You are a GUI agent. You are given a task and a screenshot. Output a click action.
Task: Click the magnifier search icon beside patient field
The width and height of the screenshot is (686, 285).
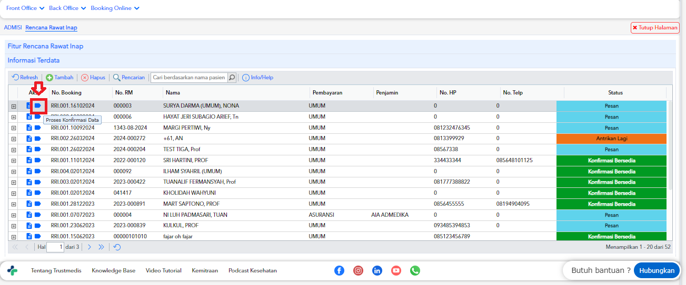point(232,77)
